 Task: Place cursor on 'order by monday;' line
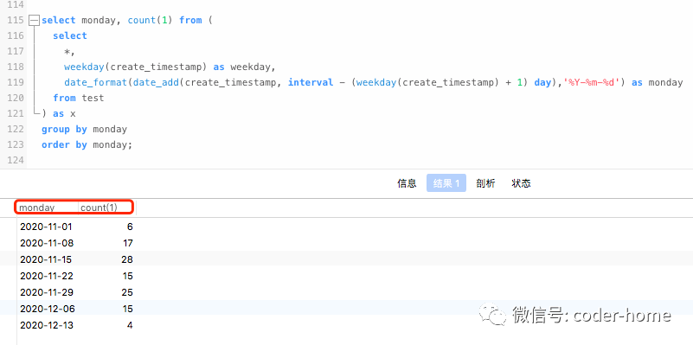point(87,144)
